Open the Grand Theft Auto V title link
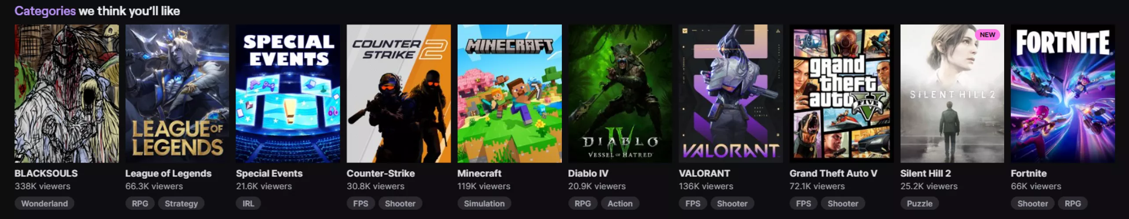The image size is (1129, 219). tap(833, 173)
